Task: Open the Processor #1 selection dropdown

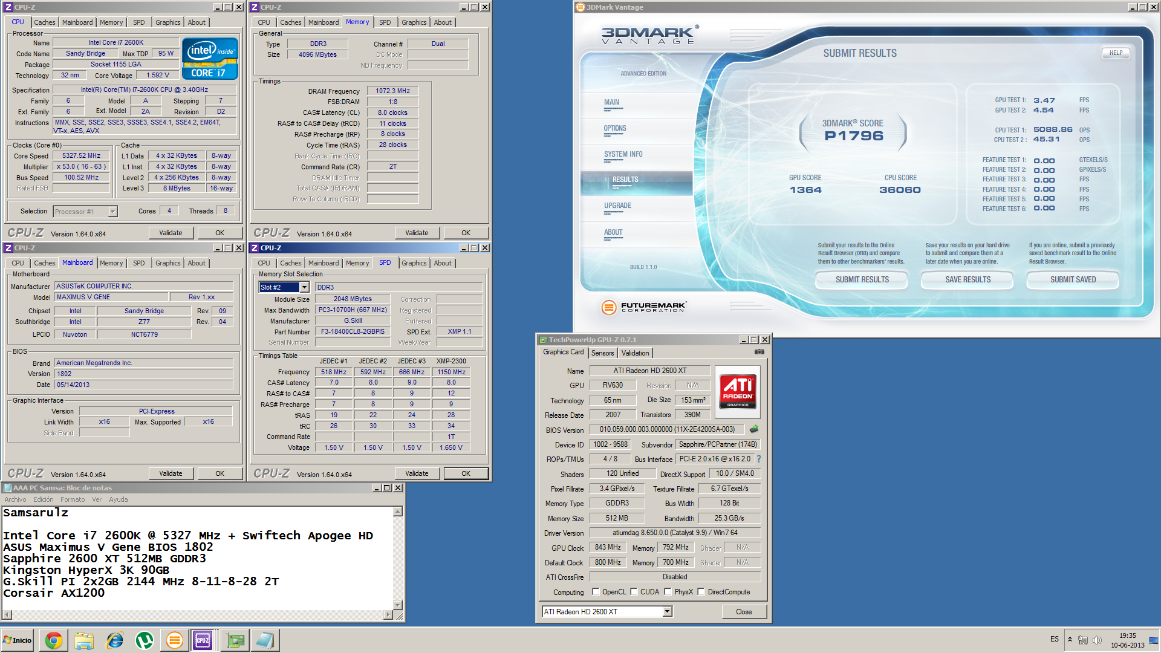Action: pos(112,212)
